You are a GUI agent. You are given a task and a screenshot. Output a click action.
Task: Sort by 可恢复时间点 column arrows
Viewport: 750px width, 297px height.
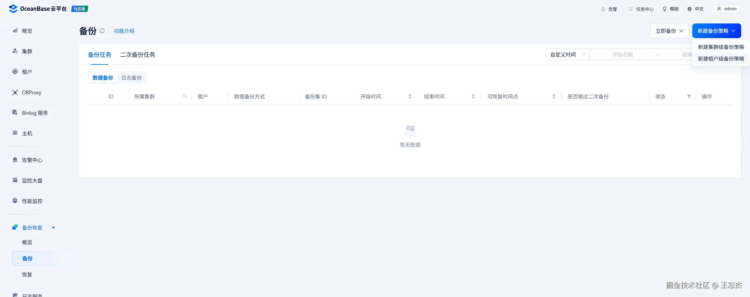click(x=554, y=96)
